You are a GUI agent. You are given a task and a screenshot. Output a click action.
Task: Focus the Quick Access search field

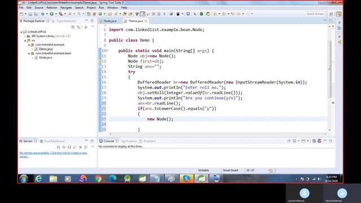point(315,14)
